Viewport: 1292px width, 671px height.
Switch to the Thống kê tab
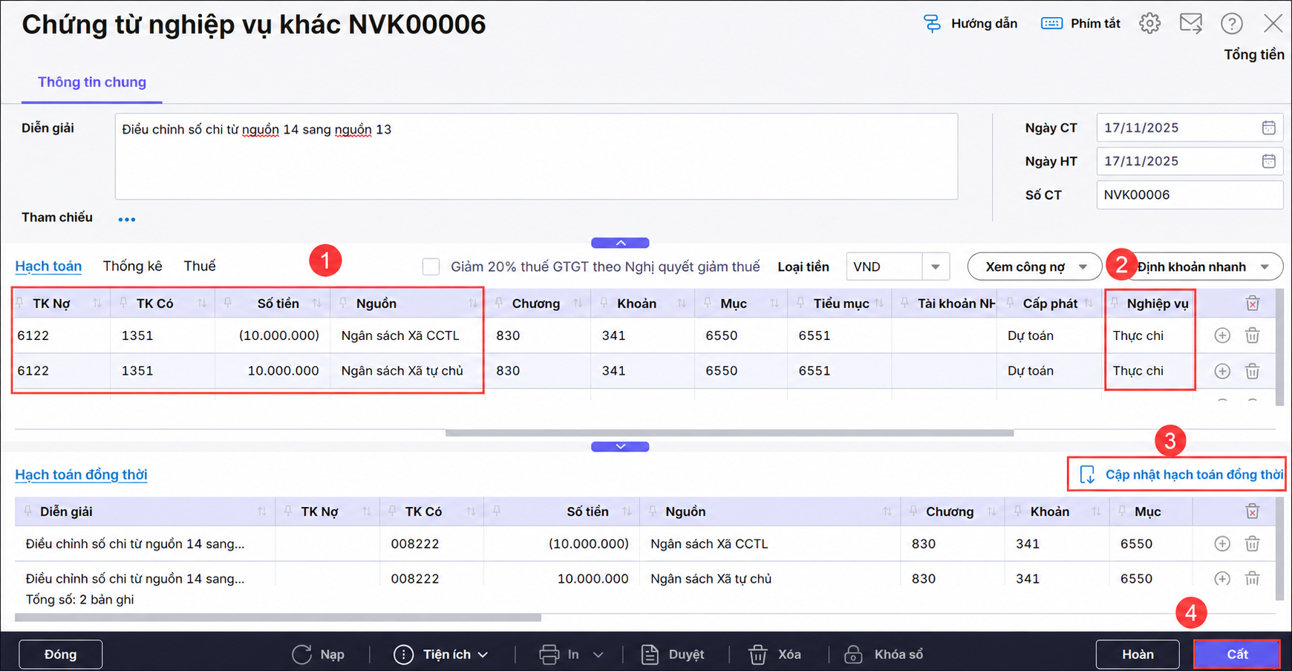click(x=132, y=266)
